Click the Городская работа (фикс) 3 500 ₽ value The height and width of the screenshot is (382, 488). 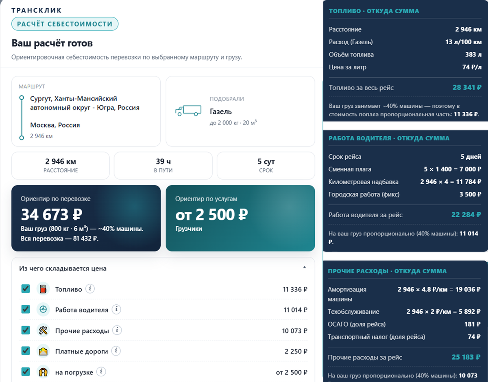coord(471,194)
